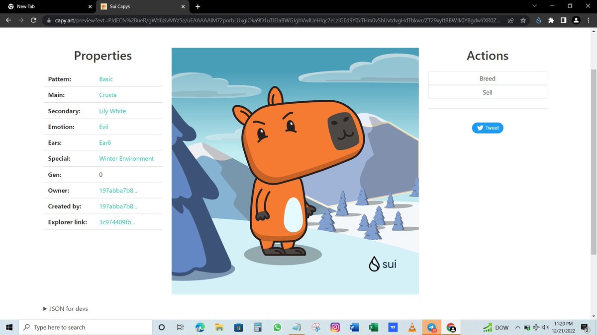
Task: Open Microsoft Word from taskbar
Action: [354, 328]
